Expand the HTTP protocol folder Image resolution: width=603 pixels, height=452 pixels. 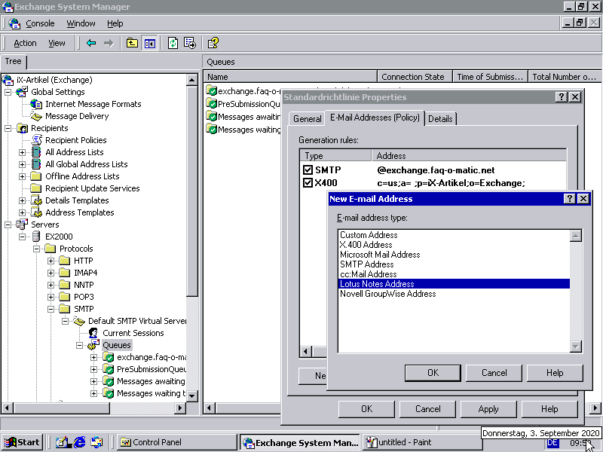coord(51,261)
